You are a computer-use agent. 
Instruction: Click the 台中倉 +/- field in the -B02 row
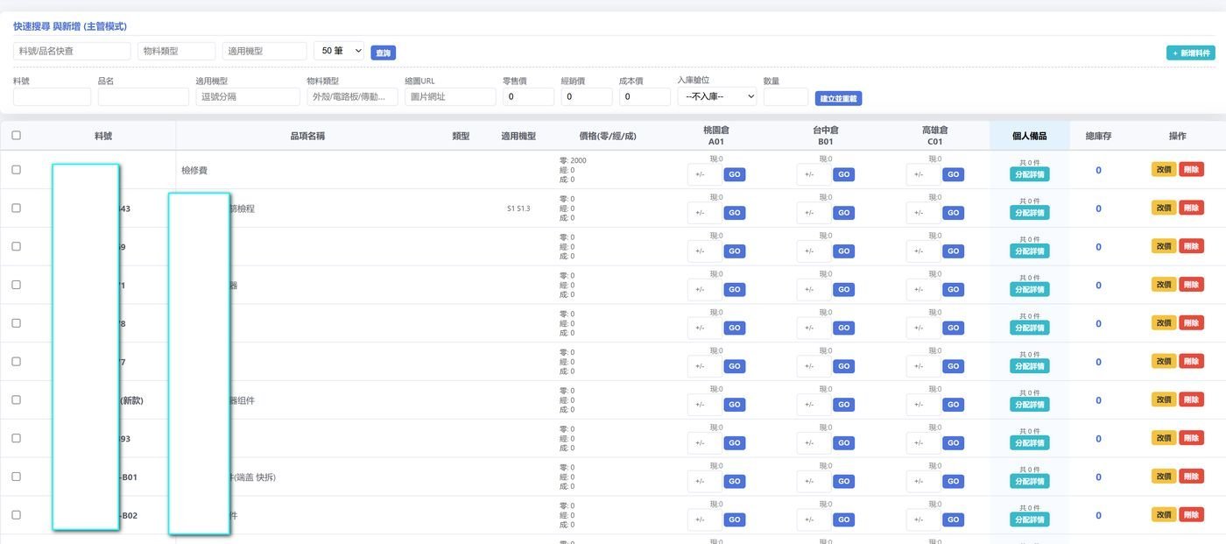pyautogui.click(x=814, y=519)
